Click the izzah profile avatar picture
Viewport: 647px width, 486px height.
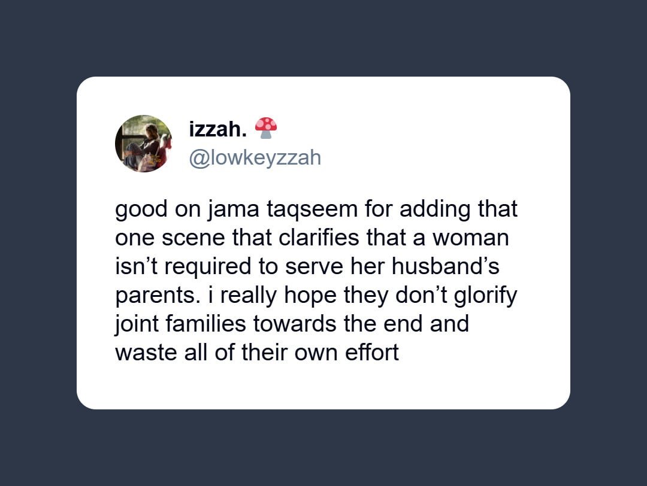point(144,144)
